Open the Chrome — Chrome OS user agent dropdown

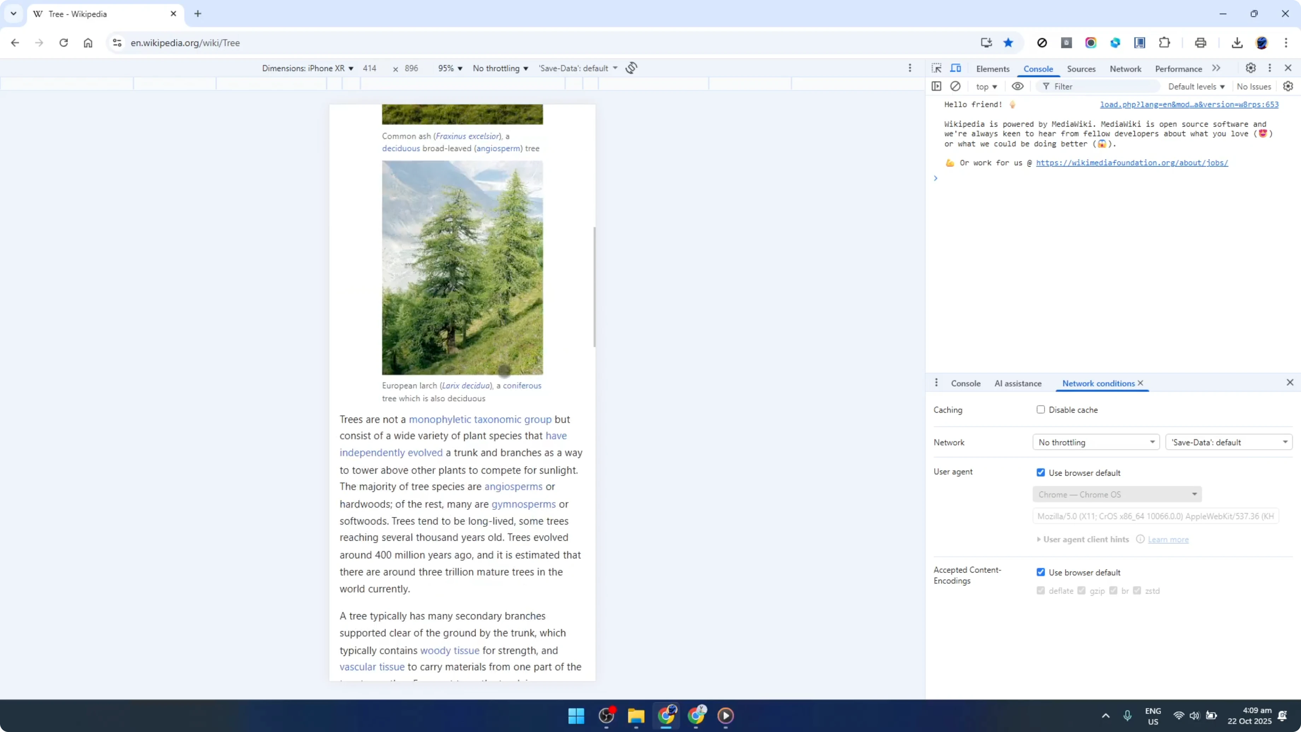tap(1117, 494)
